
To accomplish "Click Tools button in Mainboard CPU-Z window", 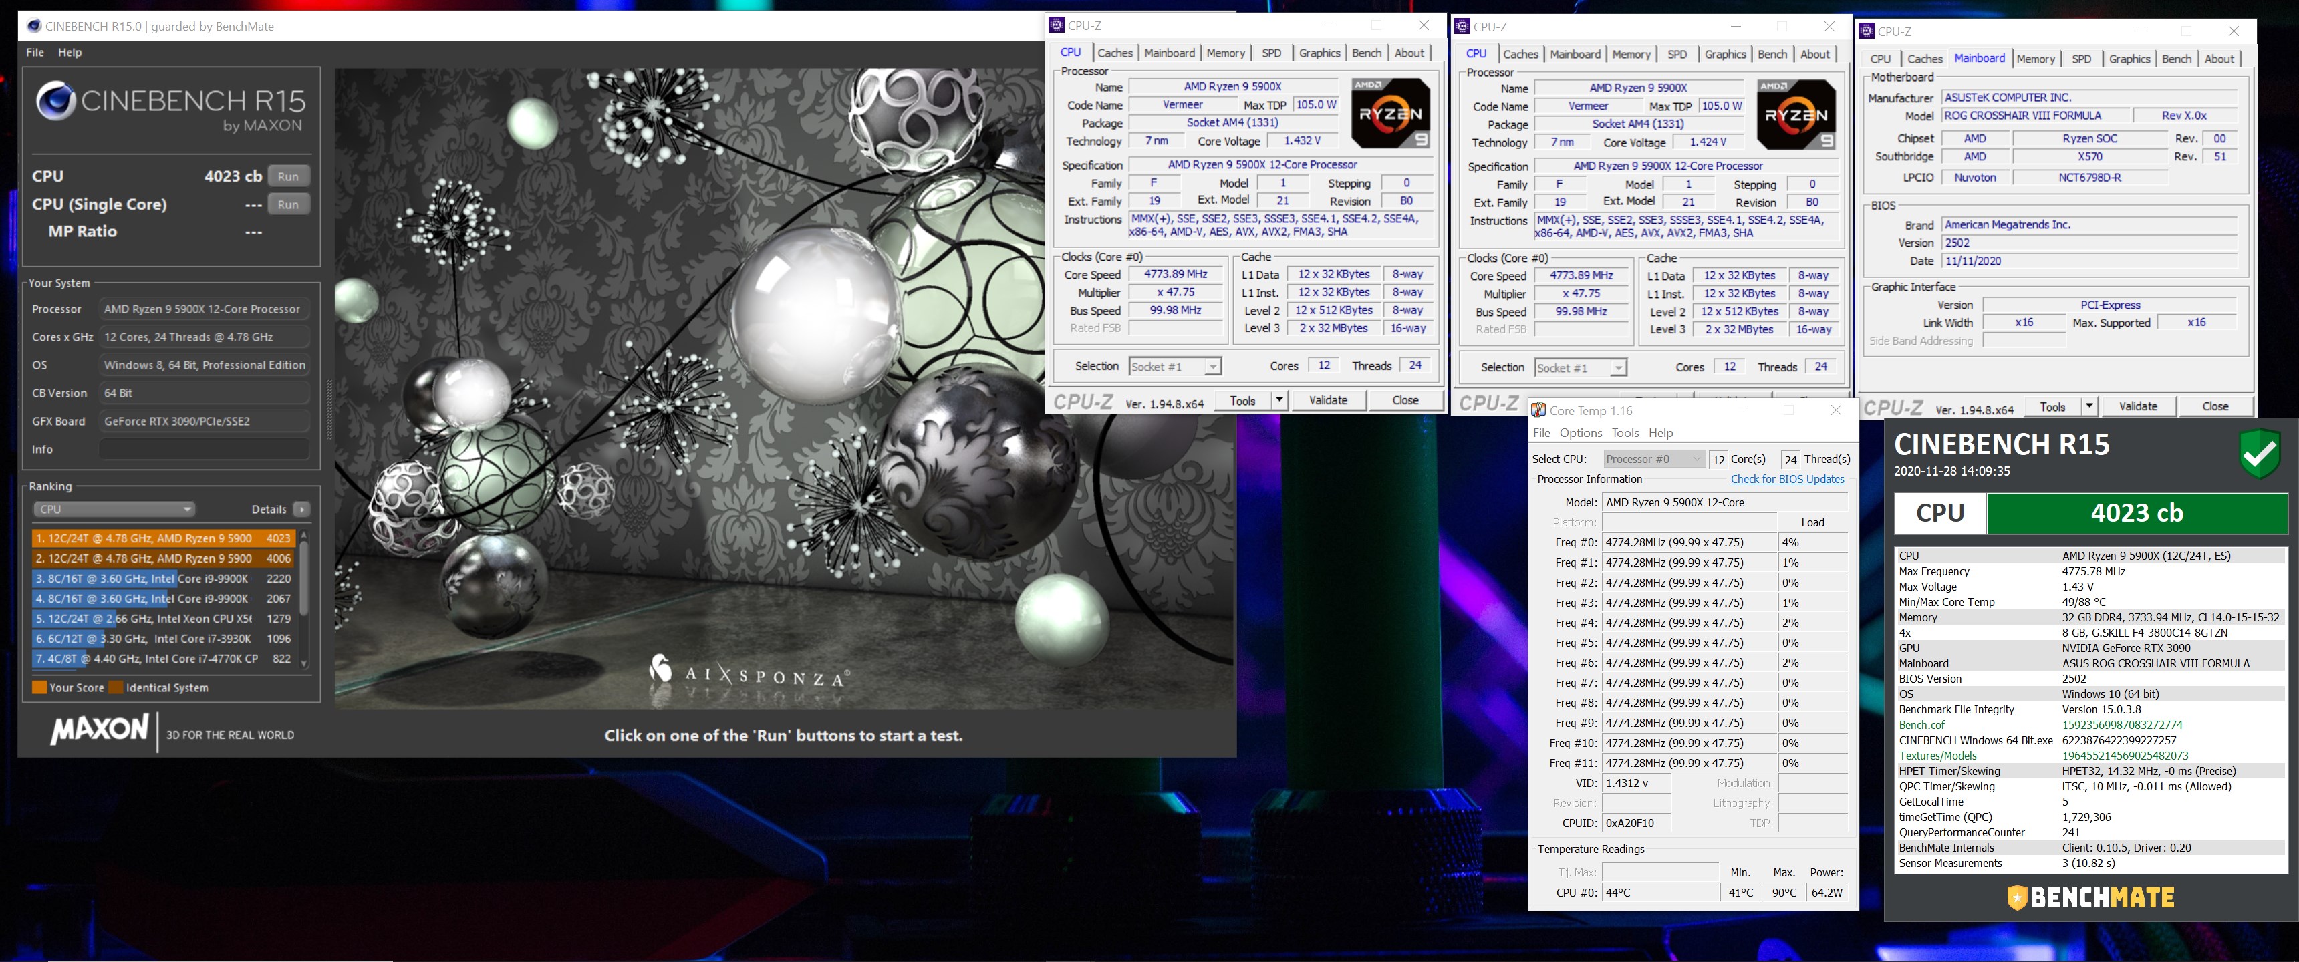I will (2052, 407).
